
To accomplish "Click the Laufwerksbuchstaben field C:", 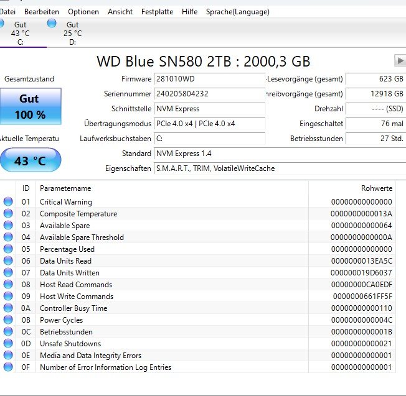I will 209,139.
